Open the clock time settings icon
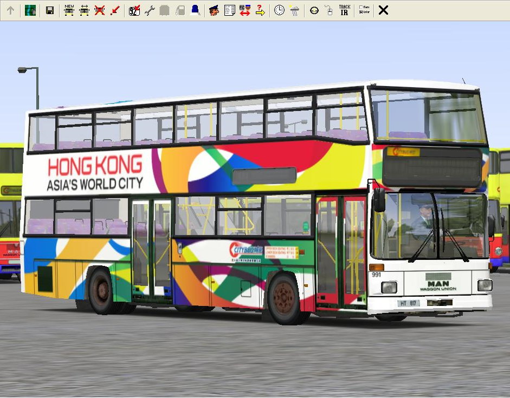510x398 pixels. [279, 10]
